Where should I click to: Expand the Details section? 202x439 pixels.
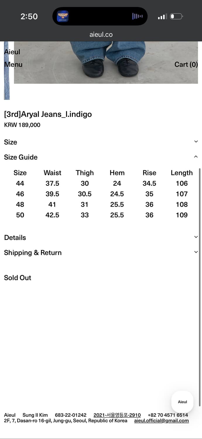pos(196,237)
